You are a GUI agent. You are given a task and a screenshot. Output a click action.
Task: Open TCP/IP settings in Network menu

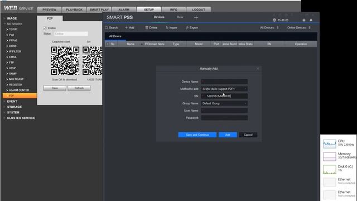[13, 30]
